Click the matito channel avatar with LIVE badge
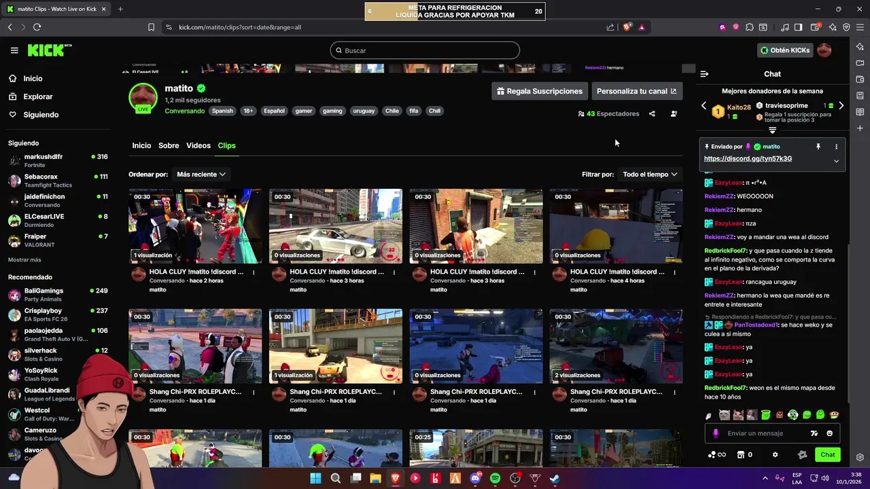 (143, 98)
